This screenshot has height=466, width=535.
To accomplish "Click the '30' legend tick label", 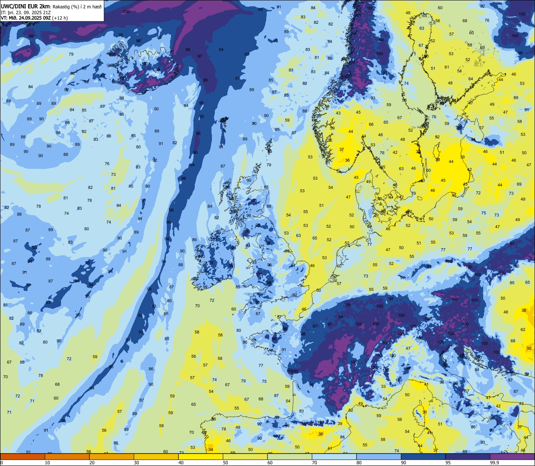I will coord(136,463).
